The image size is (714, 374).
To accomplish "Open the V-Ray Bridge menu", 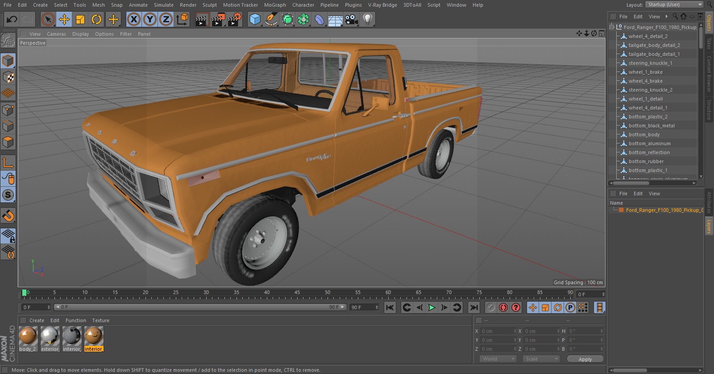I will click(382, 5).
